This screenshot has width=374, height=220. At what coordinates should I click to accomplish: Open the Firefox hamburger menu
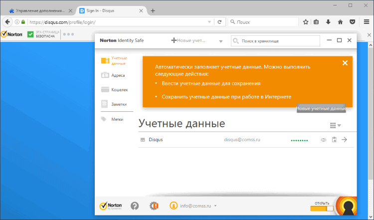pos(367,22)
